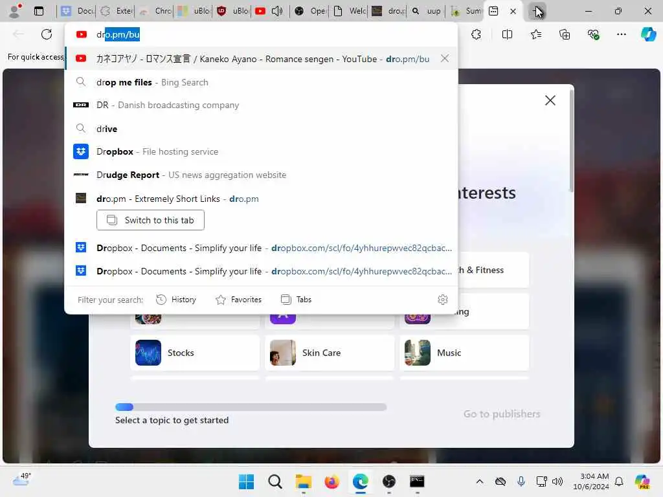Open the notifications bell icon

coord(619,481)
